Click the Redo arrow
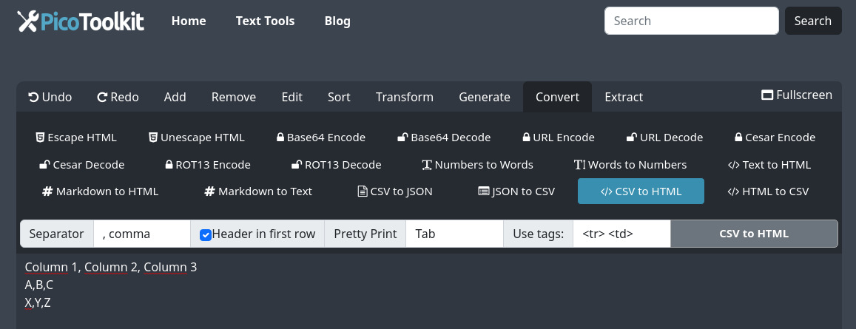 pyautogui.click(x=103, y=97)
